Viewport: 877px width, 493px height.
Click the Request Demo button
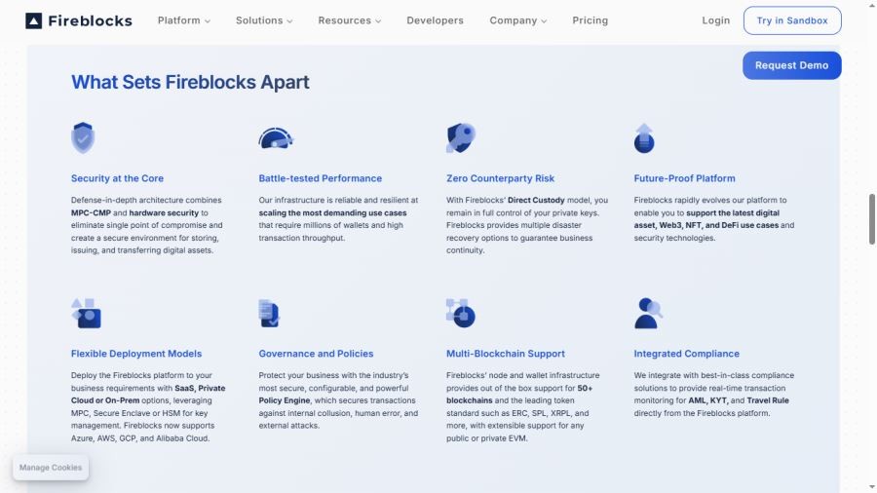[x=792, y=65]
